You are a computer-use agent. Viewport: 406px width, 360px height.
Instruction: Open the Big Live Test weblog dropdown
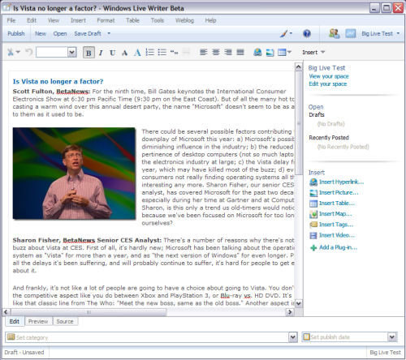tap(380, 33)
